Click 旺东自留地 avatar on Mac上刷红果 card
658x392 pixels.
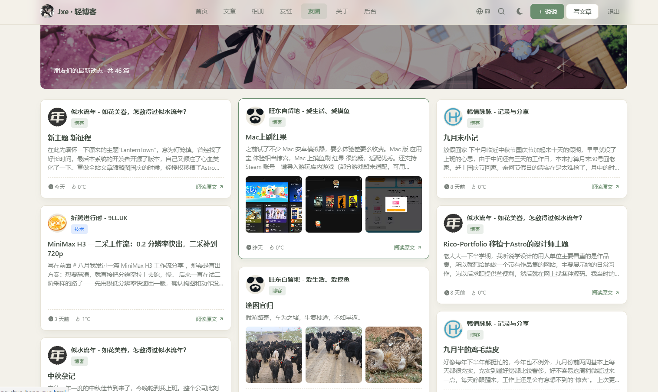point(255,116)
